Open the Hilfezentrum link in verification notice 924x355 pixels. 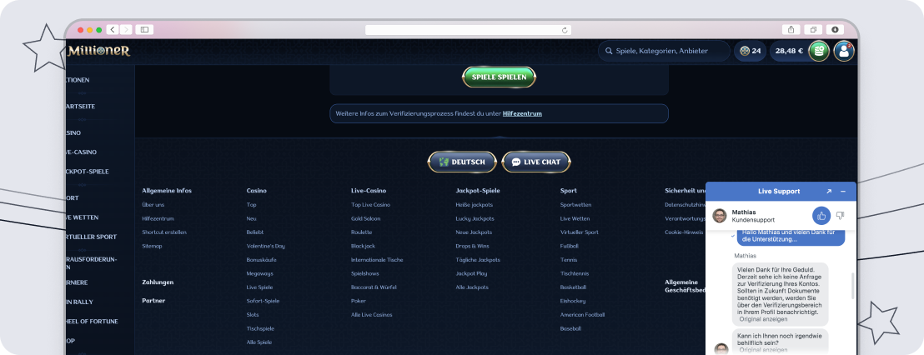pos(522,113)
